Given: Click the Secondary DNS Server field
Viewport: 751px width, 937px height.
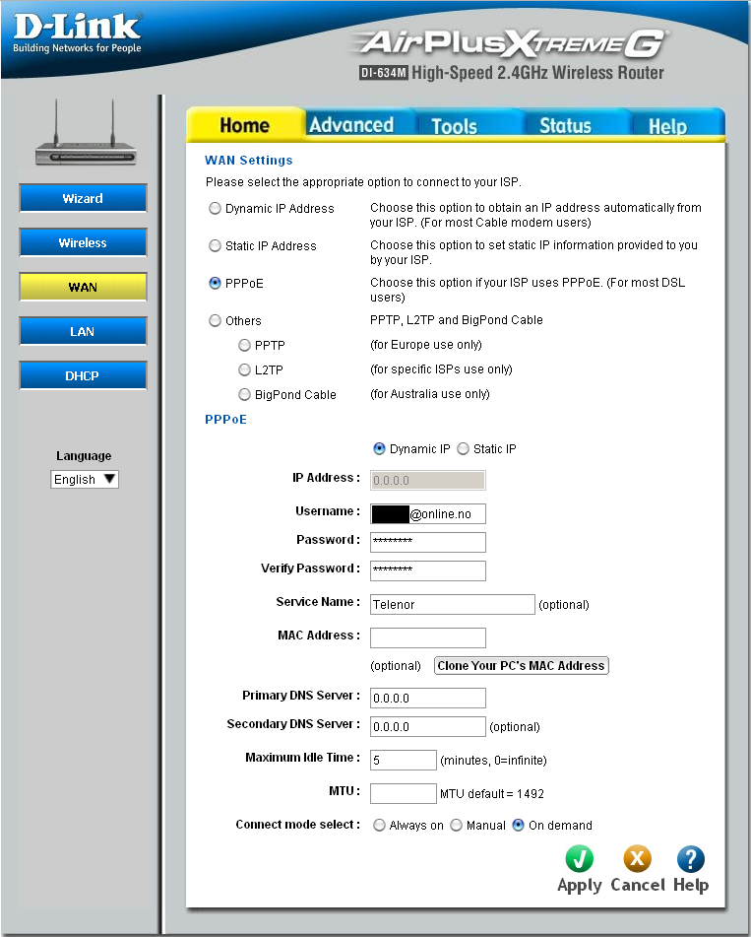Looking at the screenshot, I should (428, 727).
